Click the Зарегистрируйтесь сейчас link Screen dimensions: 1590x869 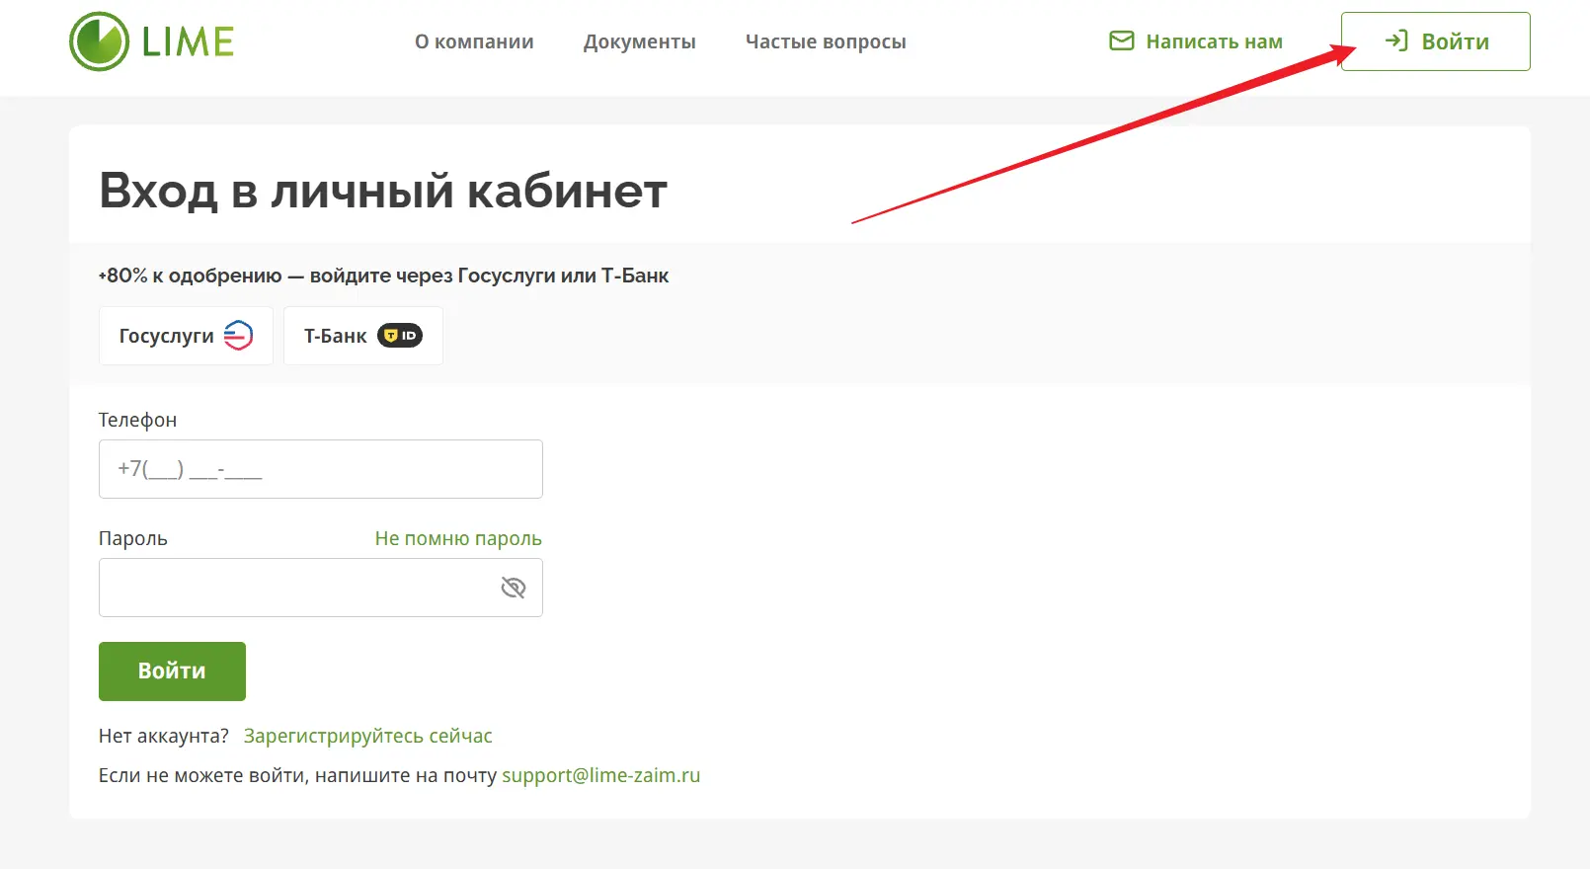[367, 736]
